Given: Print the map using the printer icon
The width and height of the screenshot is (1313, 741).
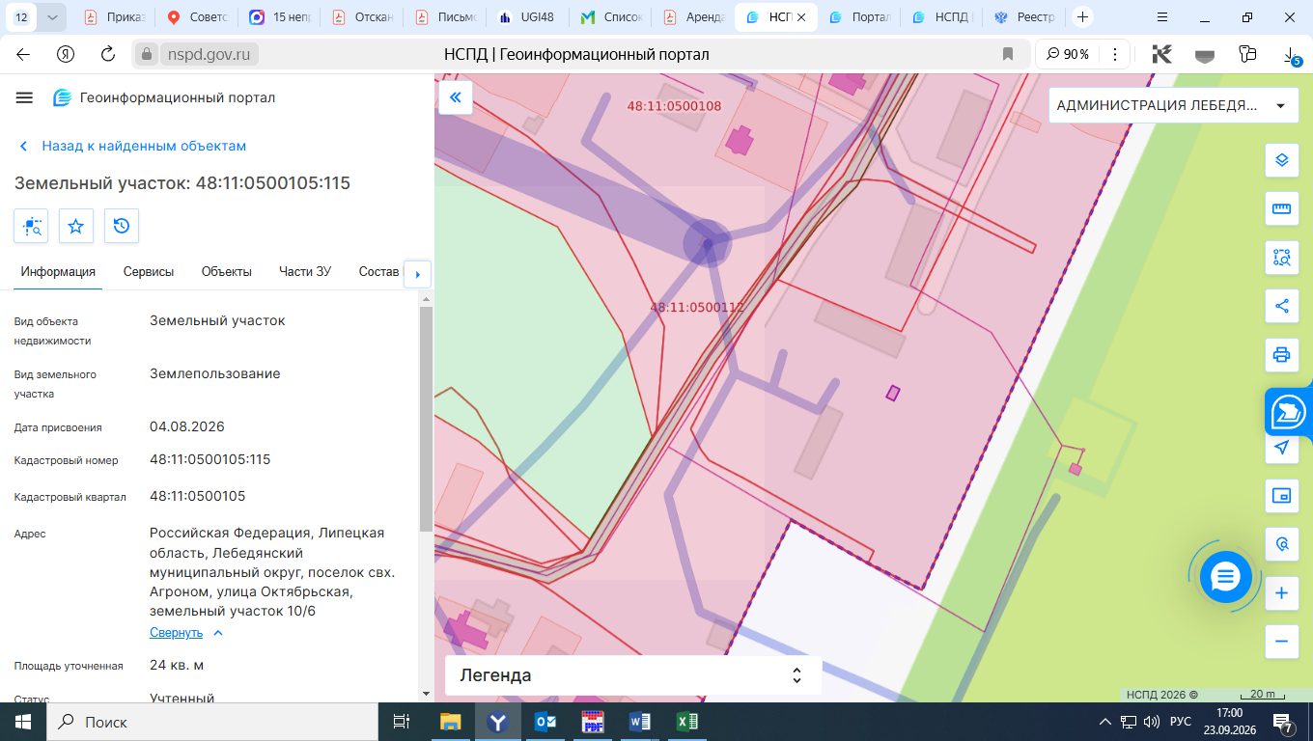Looking at the screenshot, I should point(1281,355).
